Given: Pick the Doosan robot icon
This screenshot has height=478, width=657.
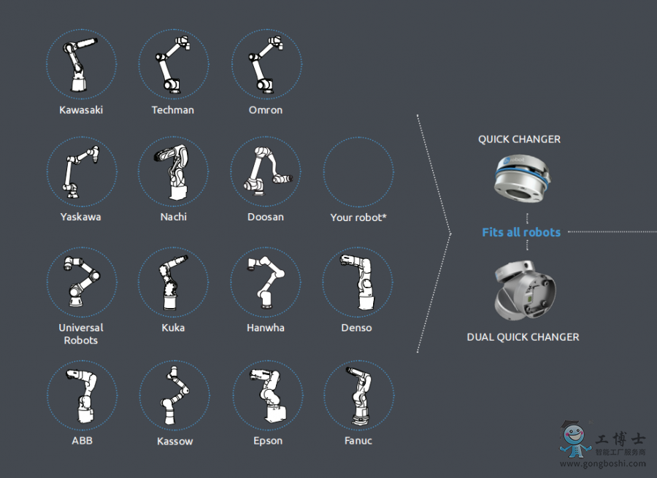Looking at the screenshot, I should tap(265, 171).
